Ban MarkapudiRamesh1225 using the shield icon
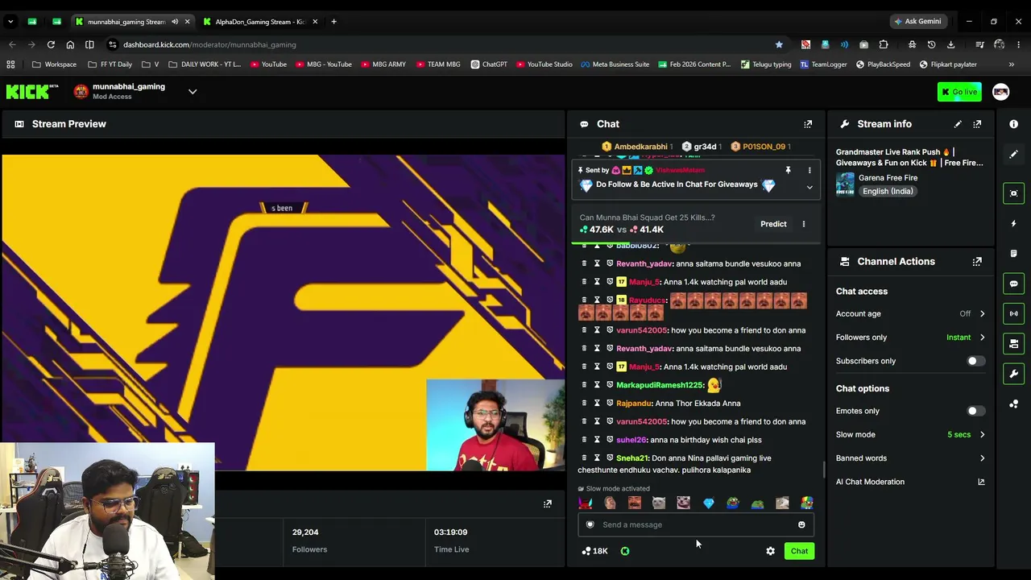The height and width of the screenshot is (580, 1031). click(x=610, y=385)
